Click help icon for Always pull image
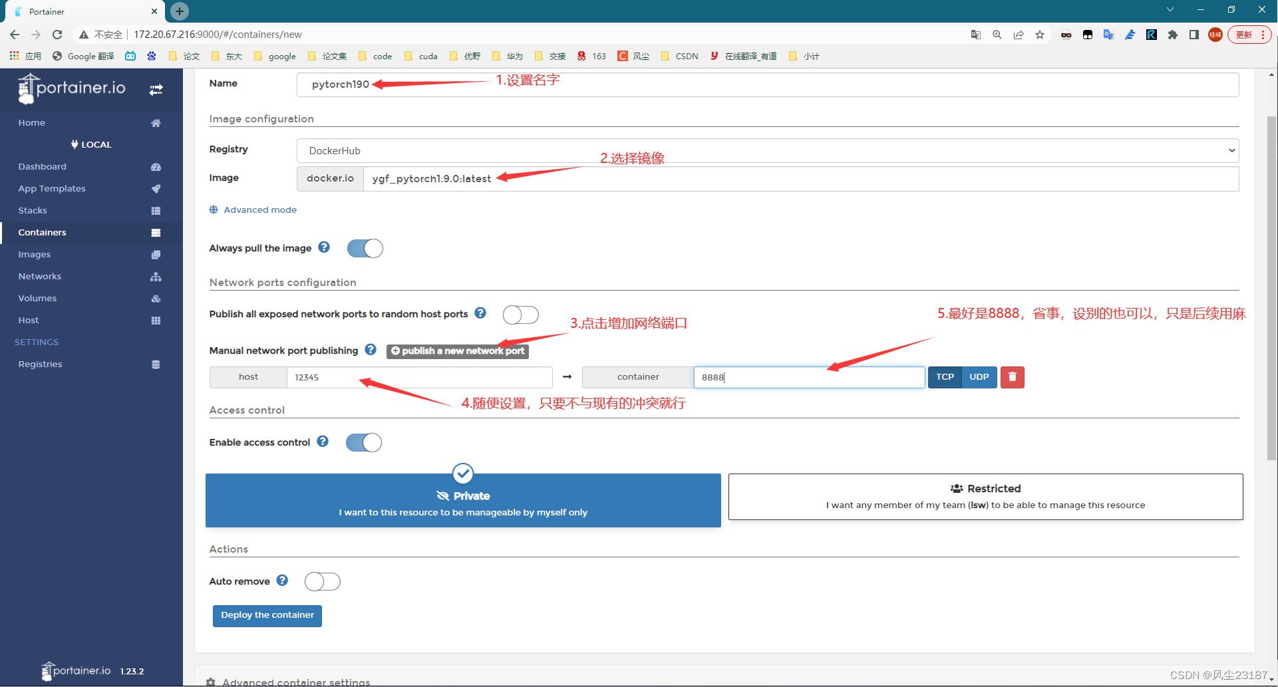This screenshot has width=1278, height=687. pyautogui.click(x=324, y=247)
